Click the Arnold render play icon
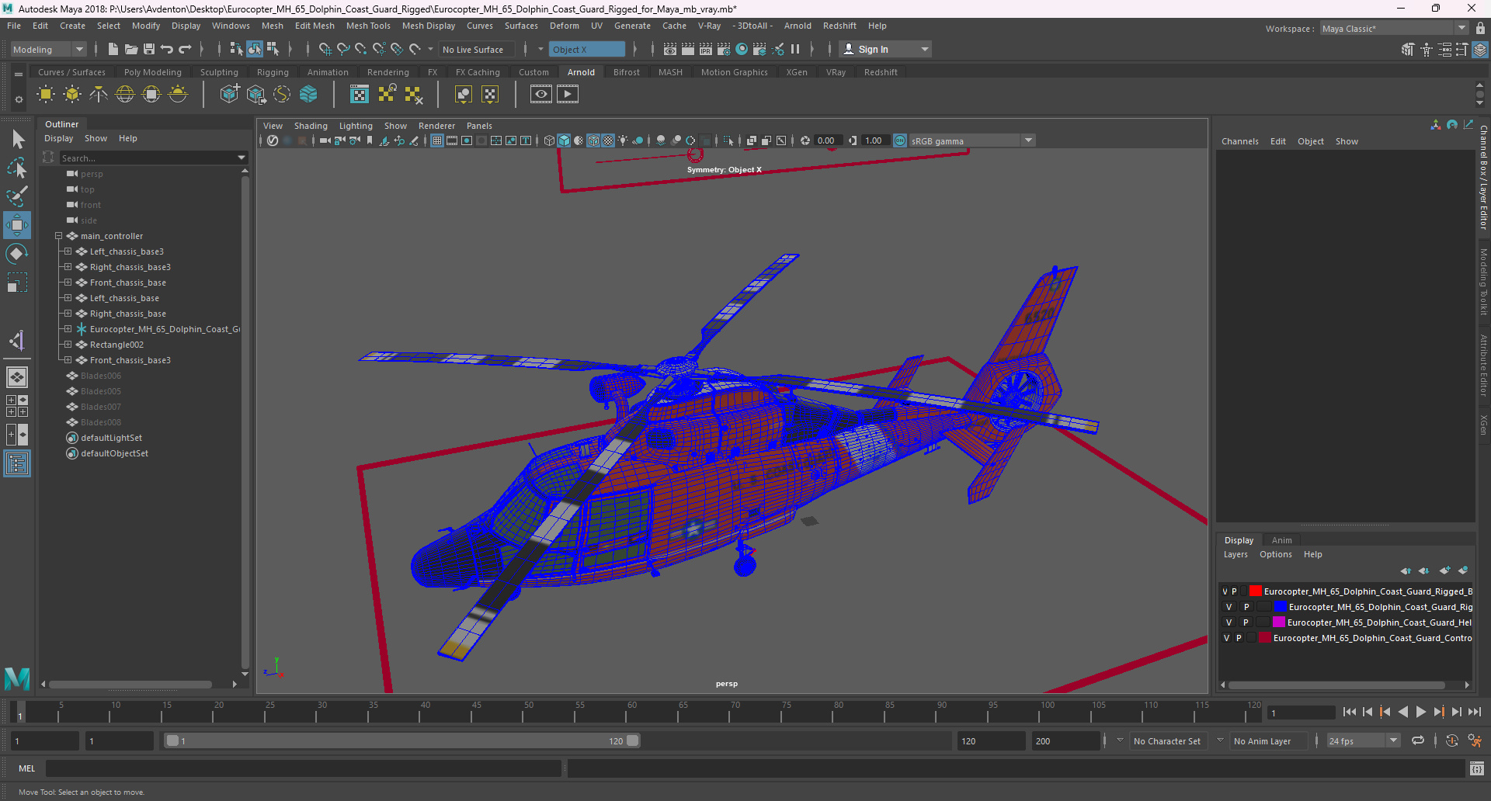This screenshot has height=801, width=1491. pyautogui.click(x=568, y=95)
